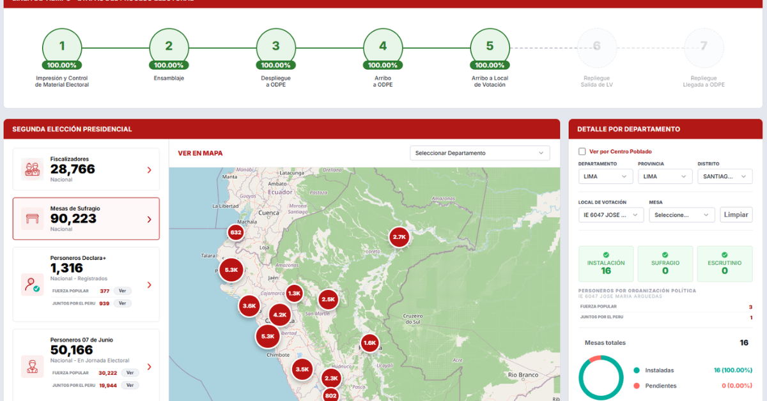Click the Pendientes red legend dot
Image resolution: width=767 pixels, height=401 pixels.
point(636,386)
